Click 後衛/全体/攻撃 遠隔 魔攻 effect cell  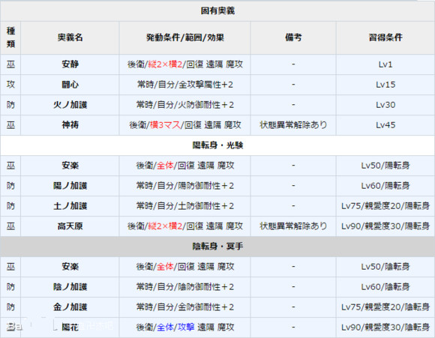pos(185,328)
